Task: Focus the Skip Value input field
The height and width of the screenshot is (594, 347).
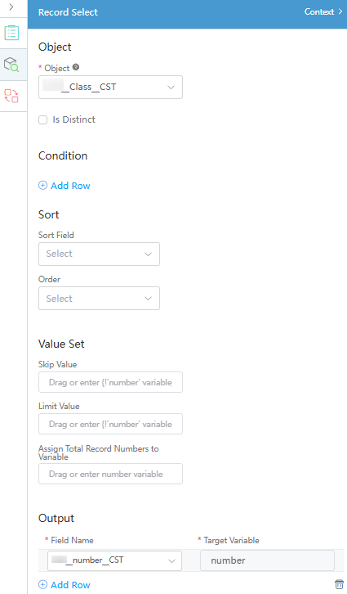Action: [110, 382]
